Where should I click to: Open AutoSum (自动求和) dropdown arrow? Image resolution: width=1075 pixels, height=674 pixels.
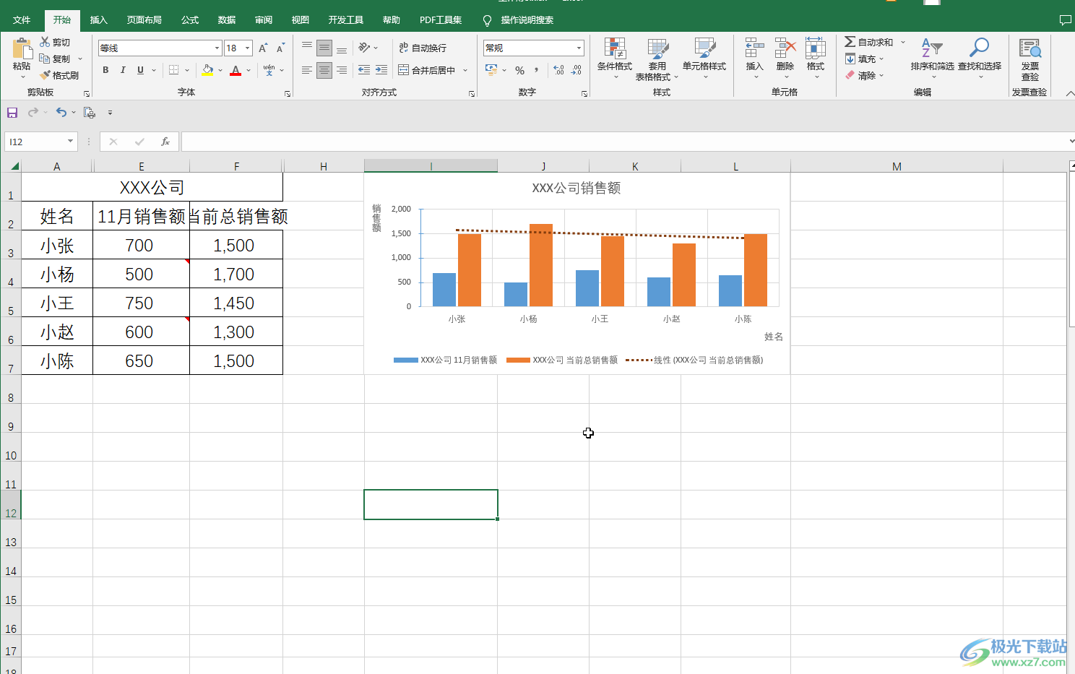pos(903,42)
